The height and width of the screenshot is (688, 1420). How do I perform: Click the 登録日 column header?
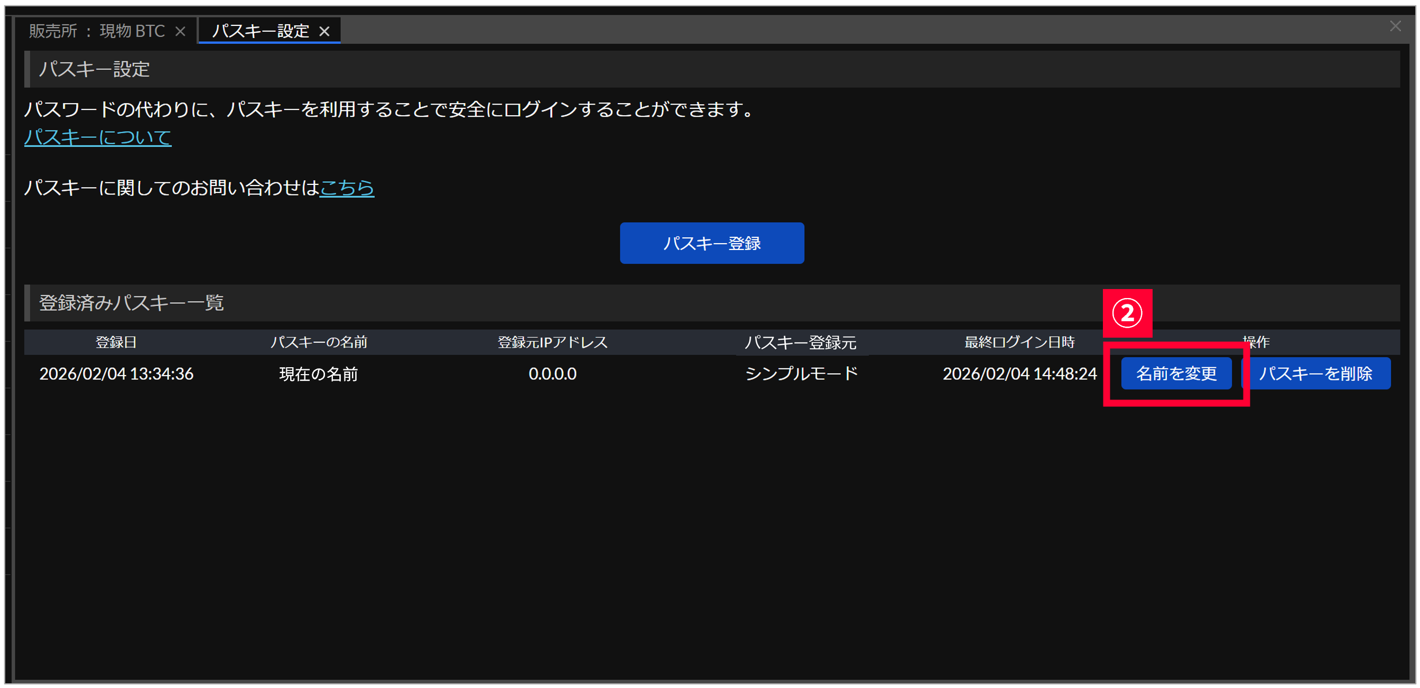coord(116,342)
